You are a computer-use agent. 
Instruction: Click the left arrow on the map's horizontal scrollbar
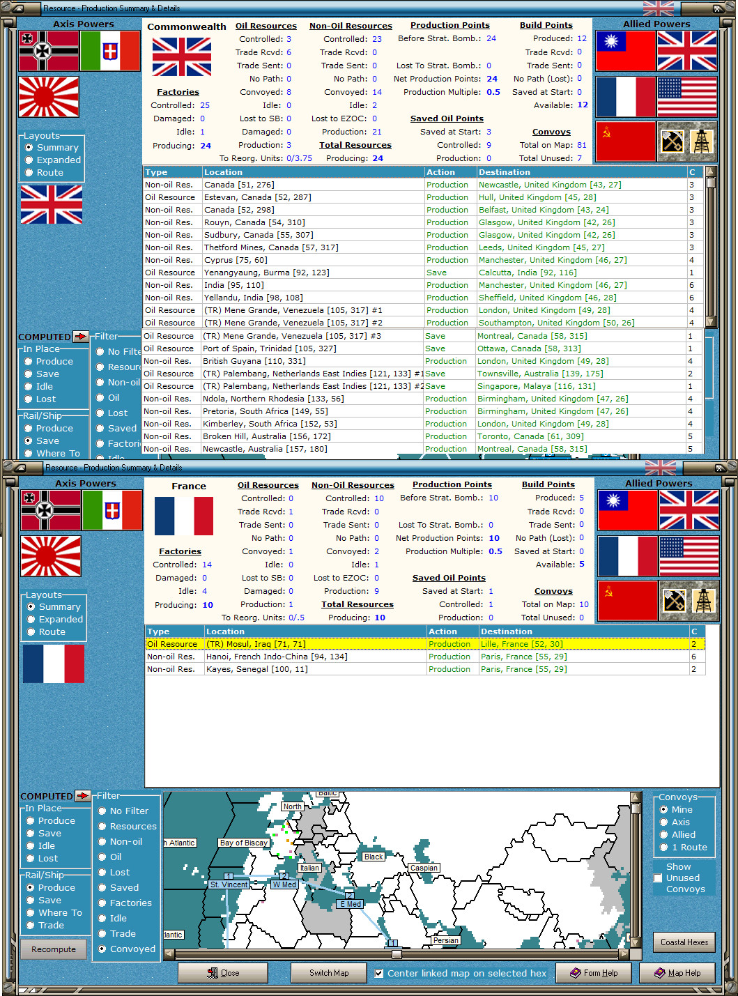coord(169,954)
